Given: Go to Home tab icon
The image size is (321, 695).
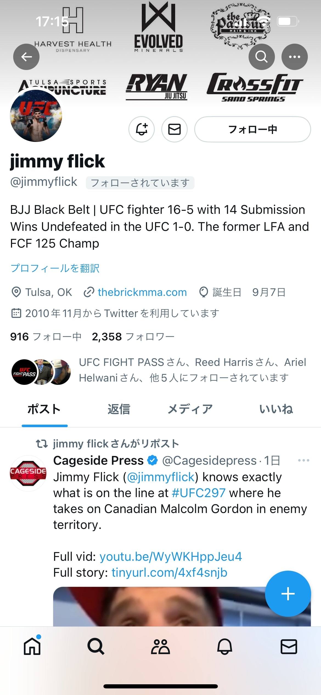Looking at the screenshot, I should pyautogui.click(x=32, y=646).
